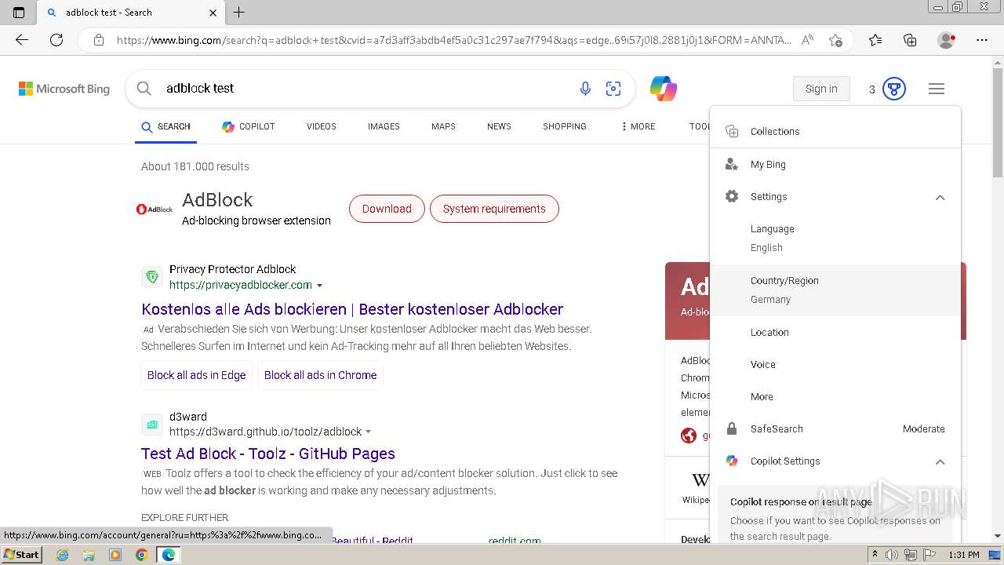Expand d3ward.github.io URL dropdown arrow

(369, 432)
